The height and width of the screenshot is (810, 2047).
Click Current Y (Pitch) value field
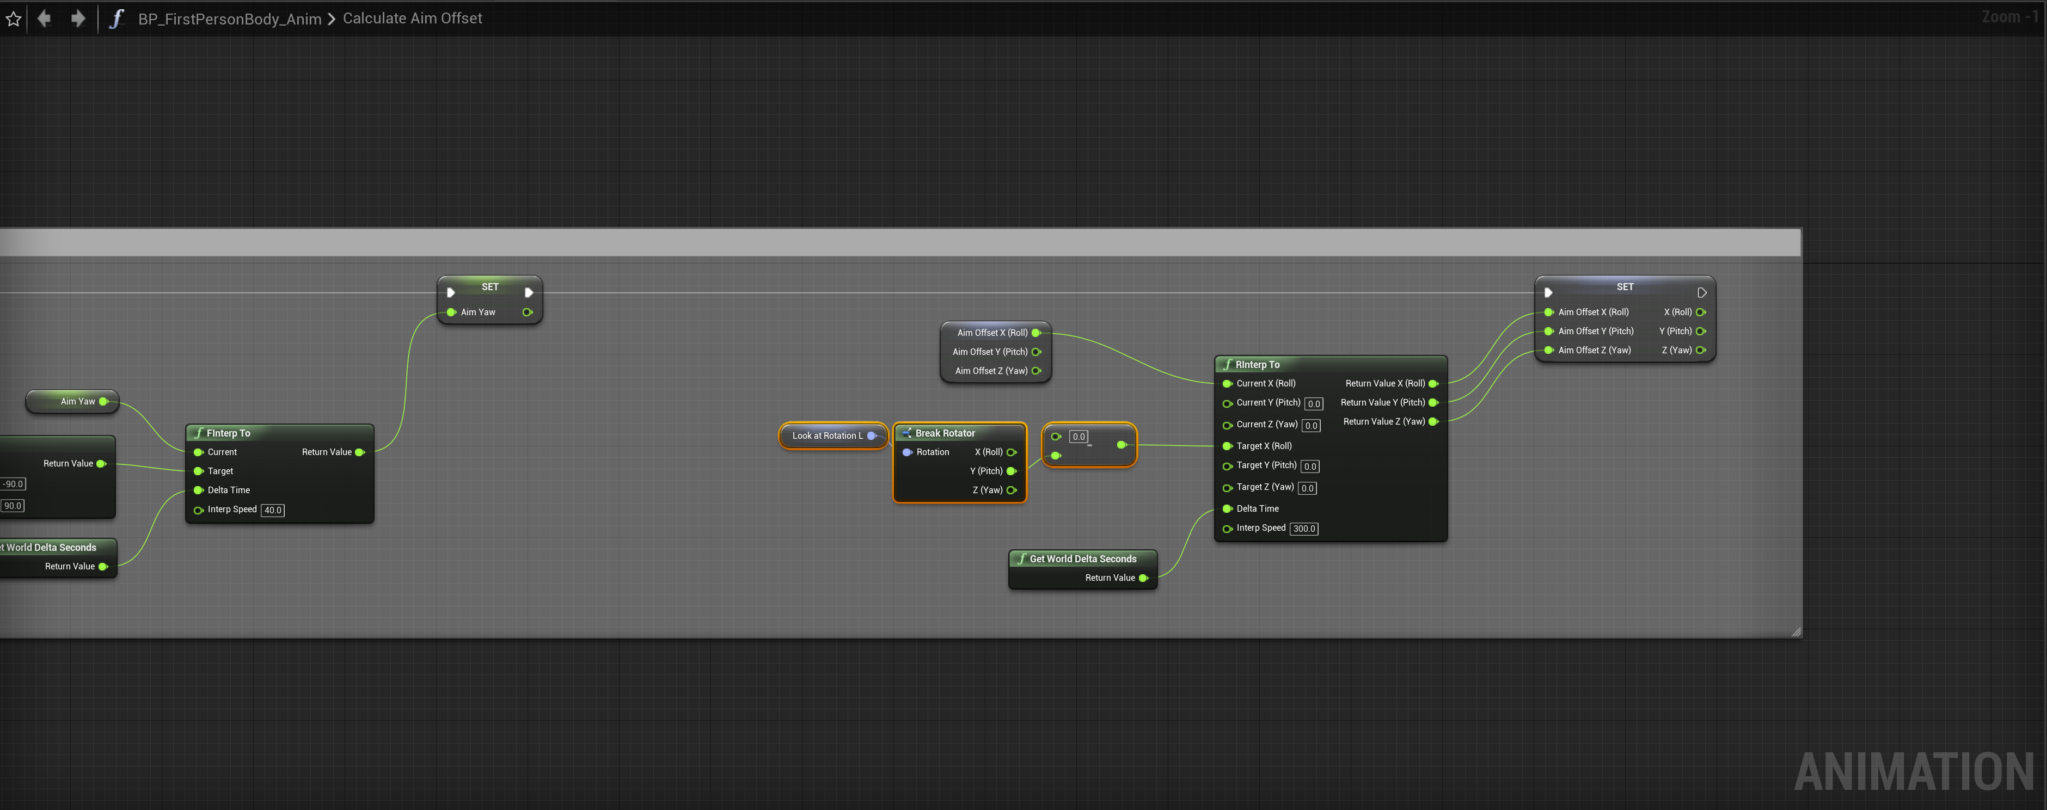coord(1314,404)
